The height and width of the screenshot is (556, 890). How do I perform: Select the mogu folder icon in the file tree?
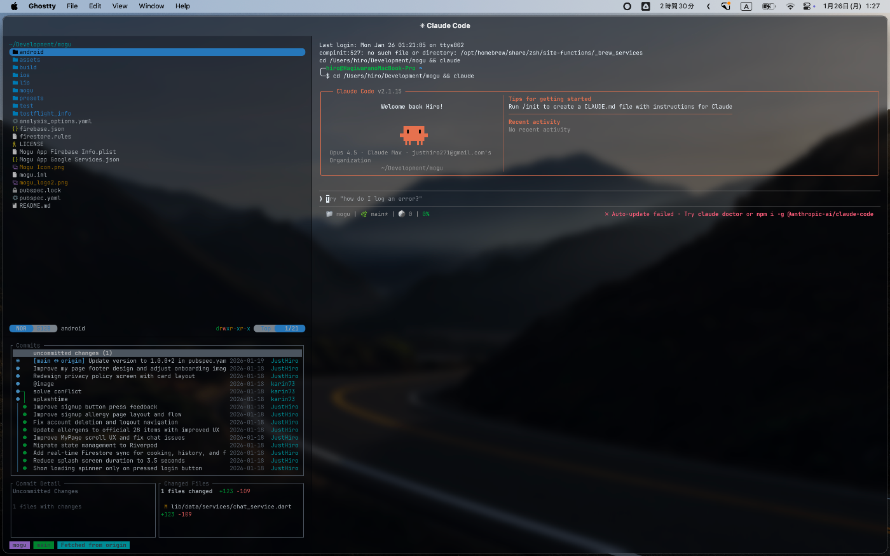[x=15, y=90]
